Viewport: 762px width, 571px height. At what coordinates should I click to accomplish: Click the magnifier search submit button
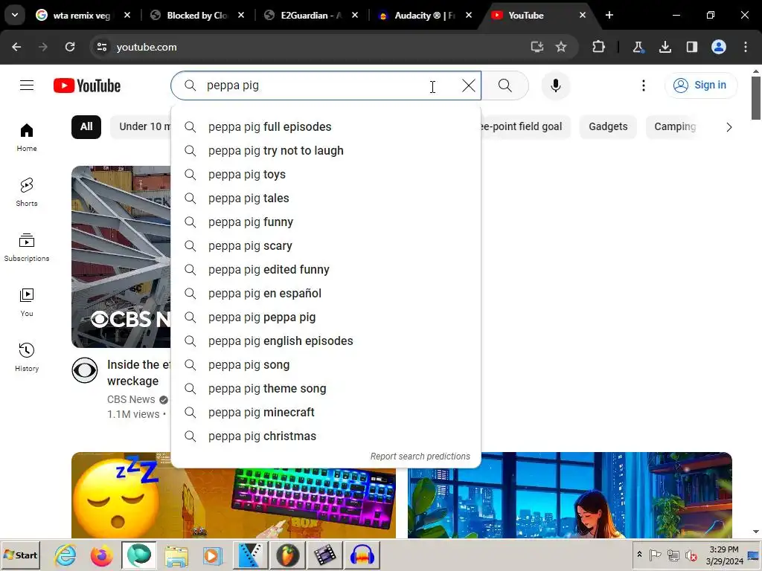[x=505, y=86]
